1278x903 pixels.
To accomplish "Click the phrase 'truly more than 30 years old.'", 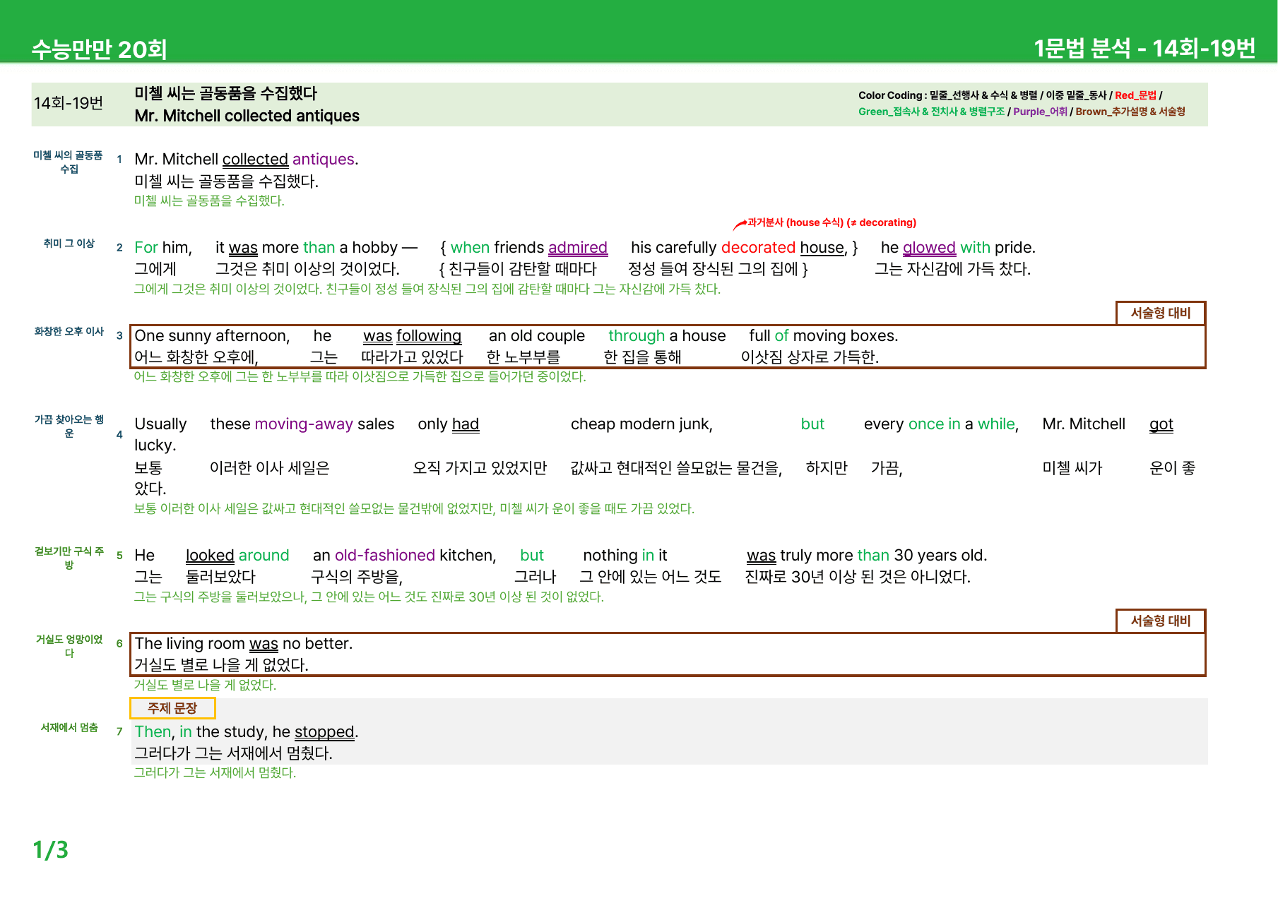I will (884, 556).
